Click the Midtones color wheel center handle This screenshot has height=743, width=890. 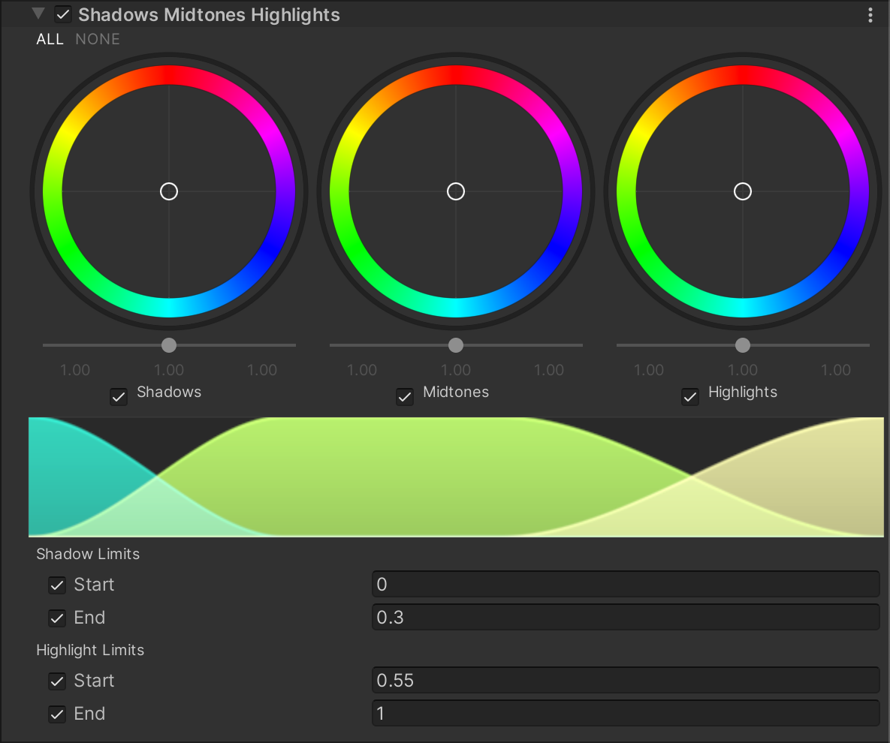(456, 191)
